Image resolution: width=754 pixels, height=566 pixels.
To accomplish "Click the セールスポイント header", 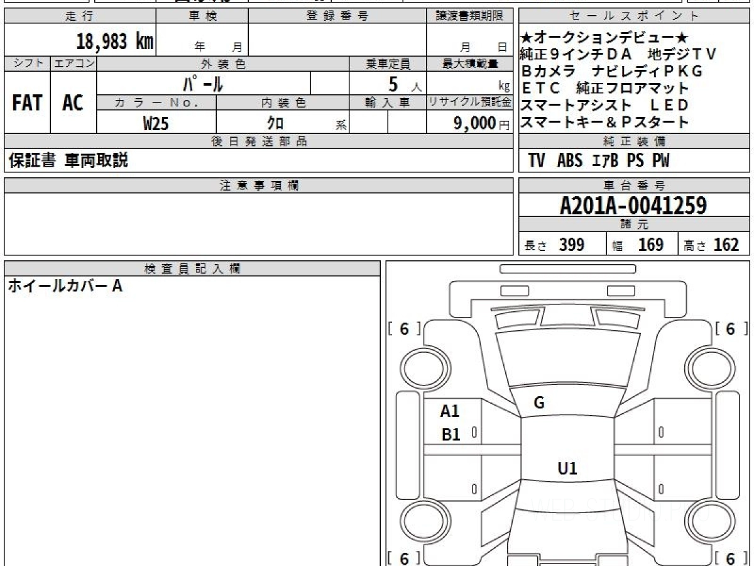I will coord(634,16).
